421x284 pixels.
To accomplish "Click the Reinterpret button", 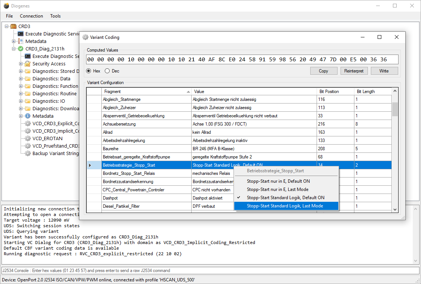I will (354, 71).
